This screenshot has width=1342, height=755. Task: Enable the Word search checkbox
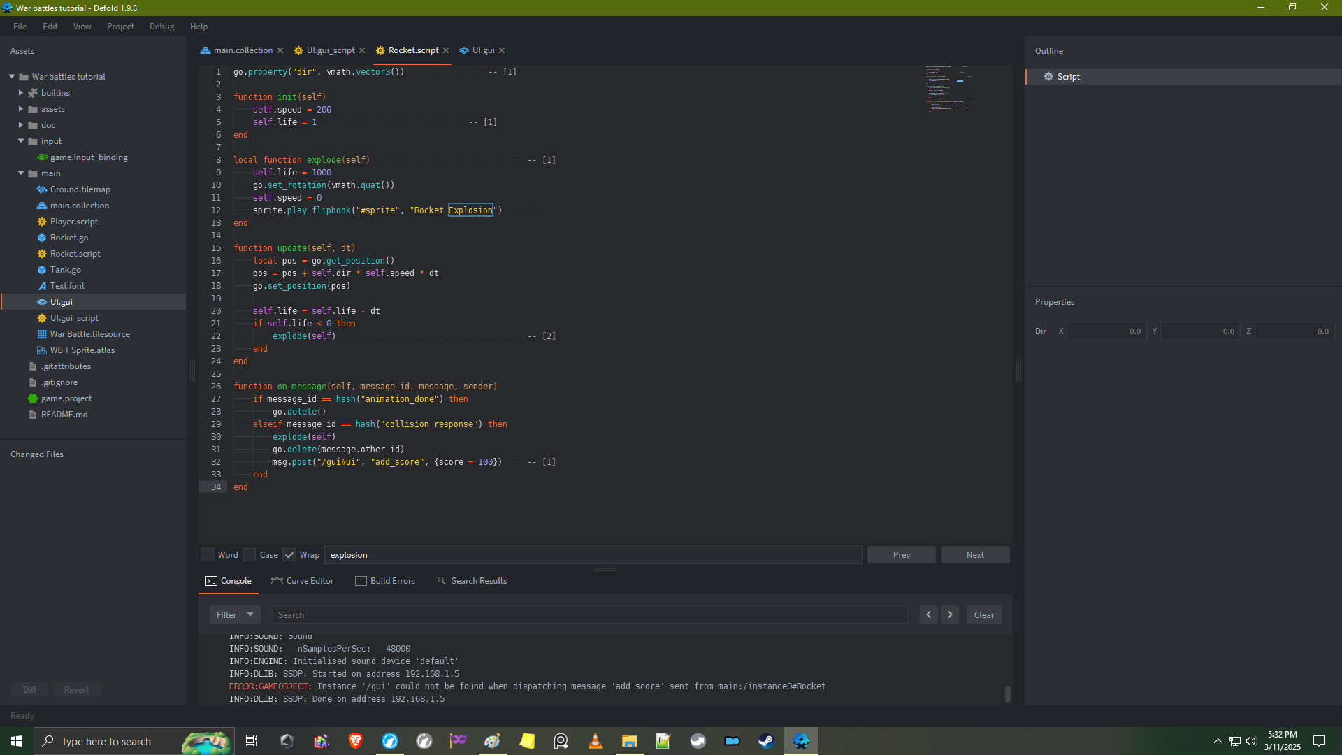point(208,555)
